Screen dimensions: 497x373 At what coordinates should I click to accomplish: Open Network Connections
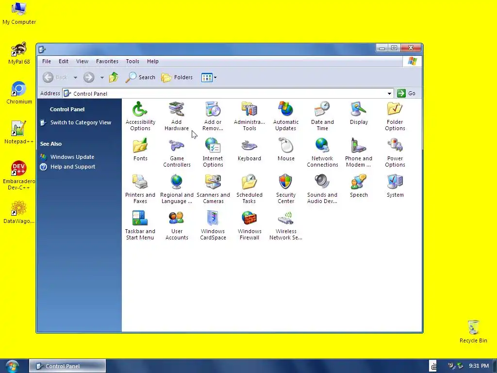click(322, 153)
